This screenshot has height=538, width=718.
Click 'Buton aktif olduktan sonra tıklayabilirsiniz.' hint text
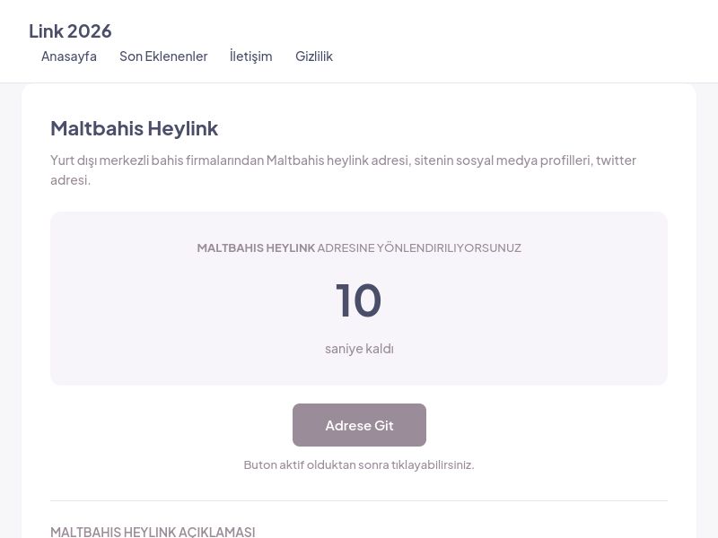[359, 464]
